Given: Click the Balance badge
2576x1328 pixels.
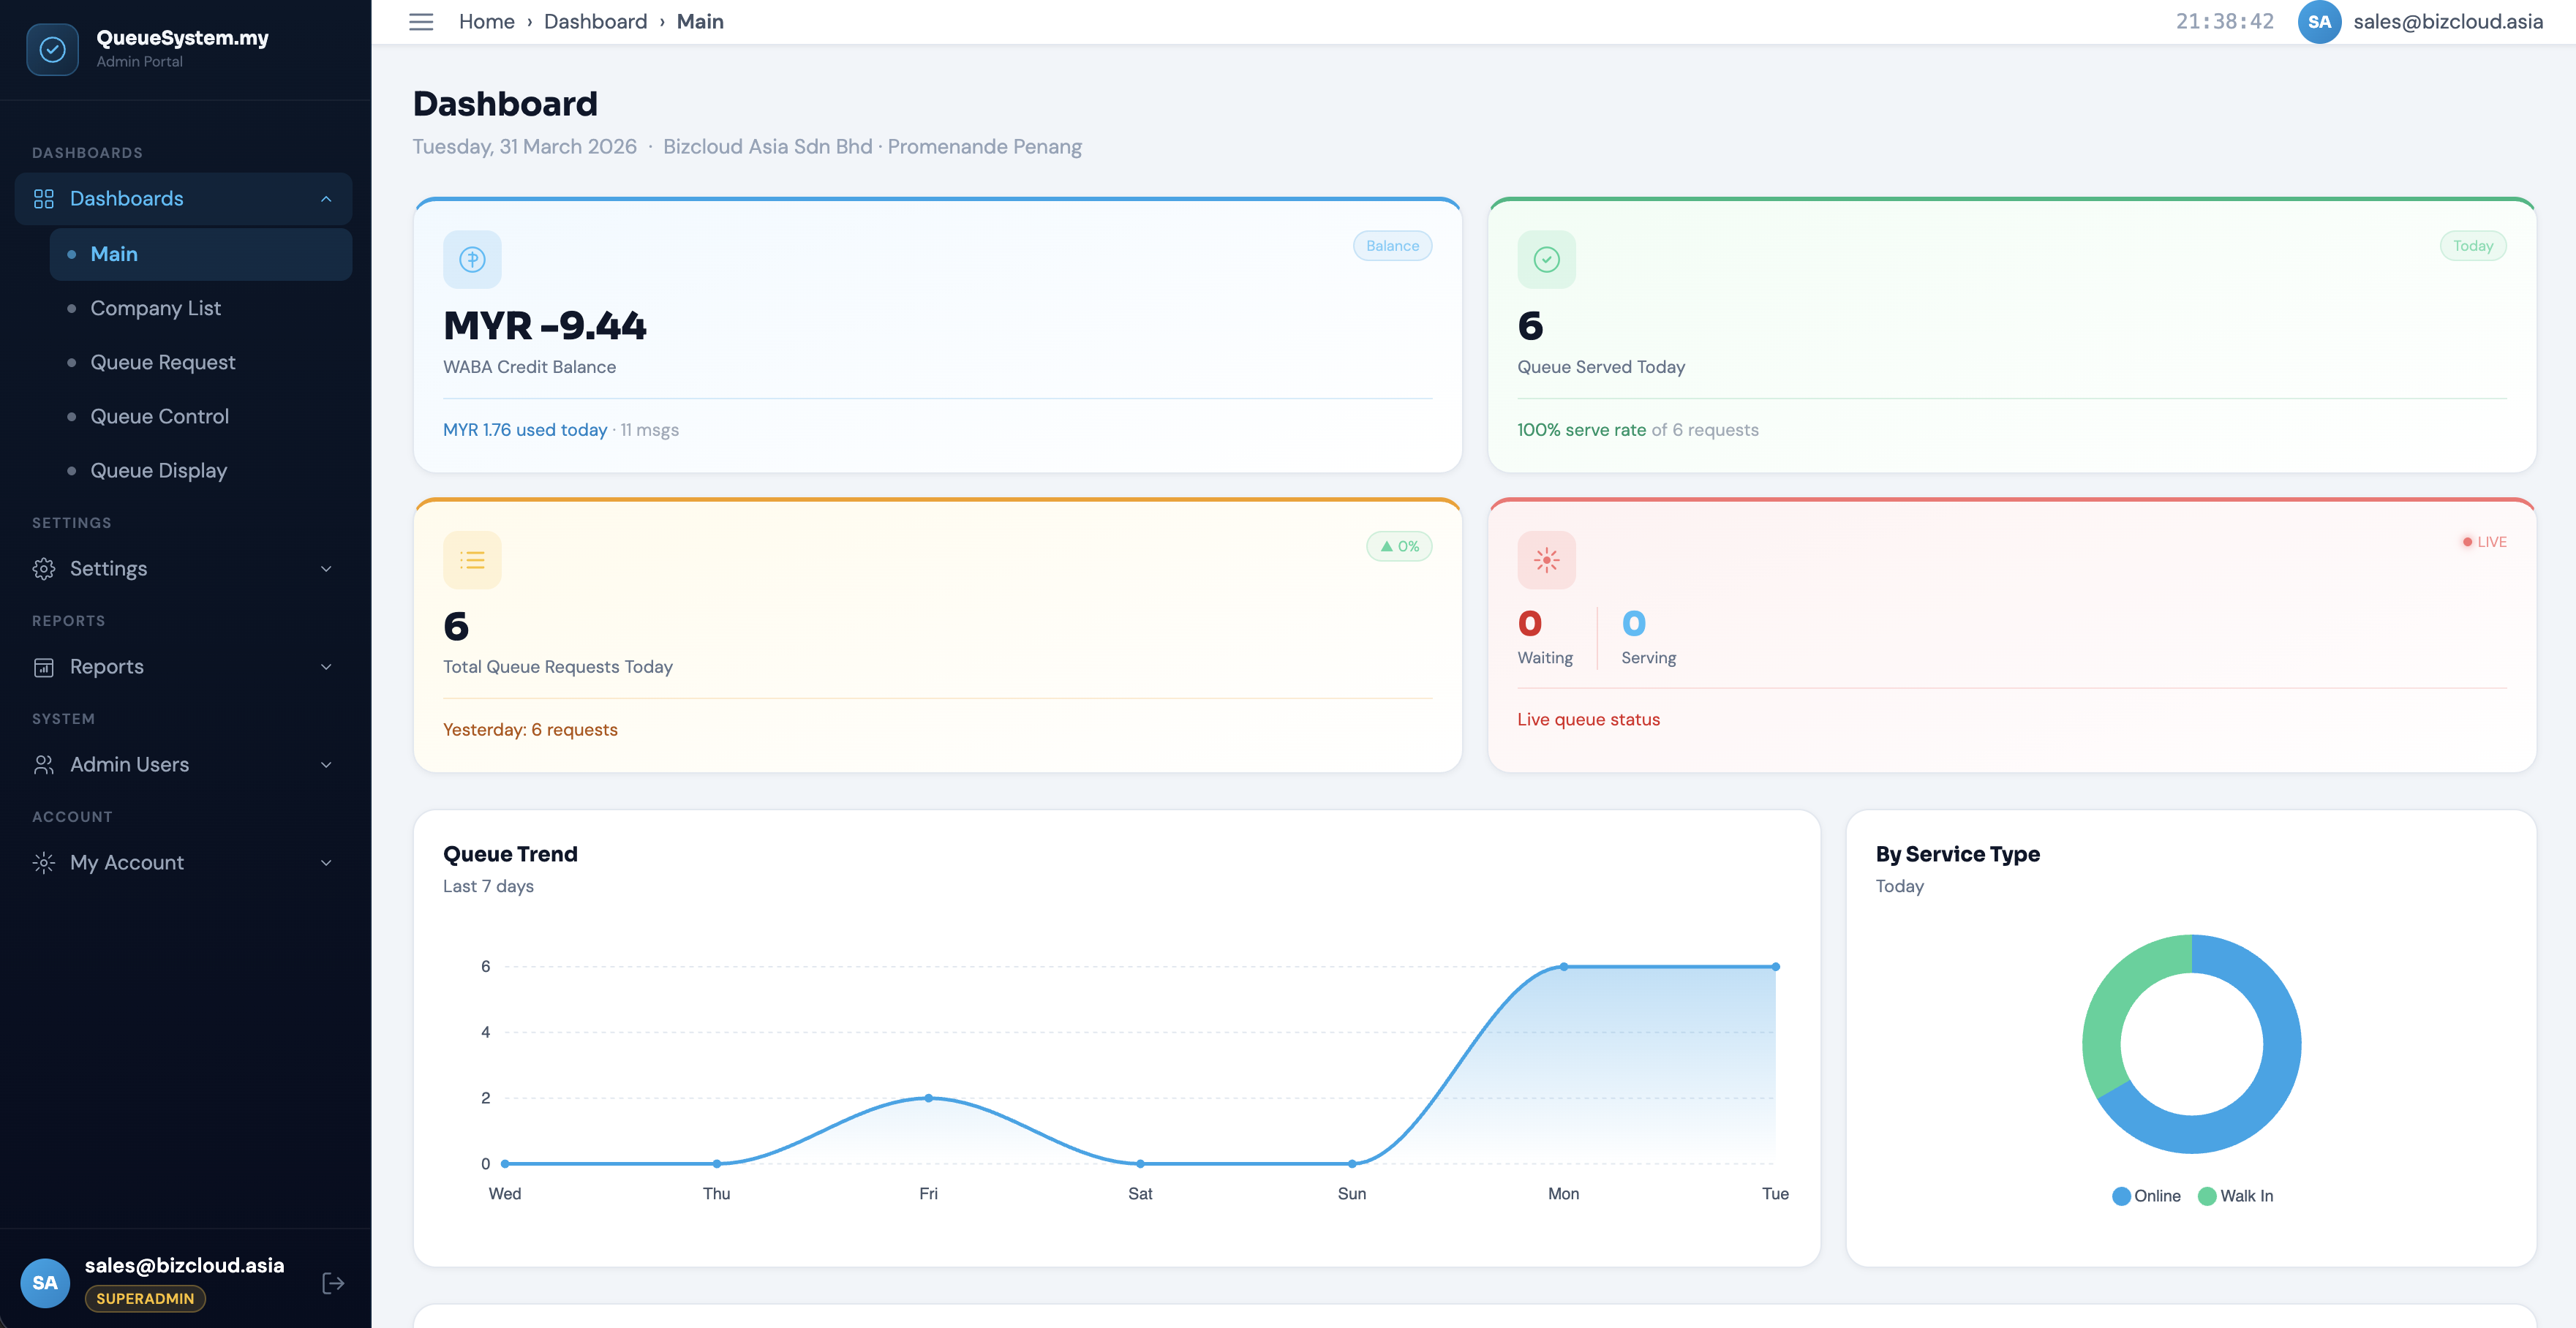Looking at the screenshot, I should [x=1392, y=246].
